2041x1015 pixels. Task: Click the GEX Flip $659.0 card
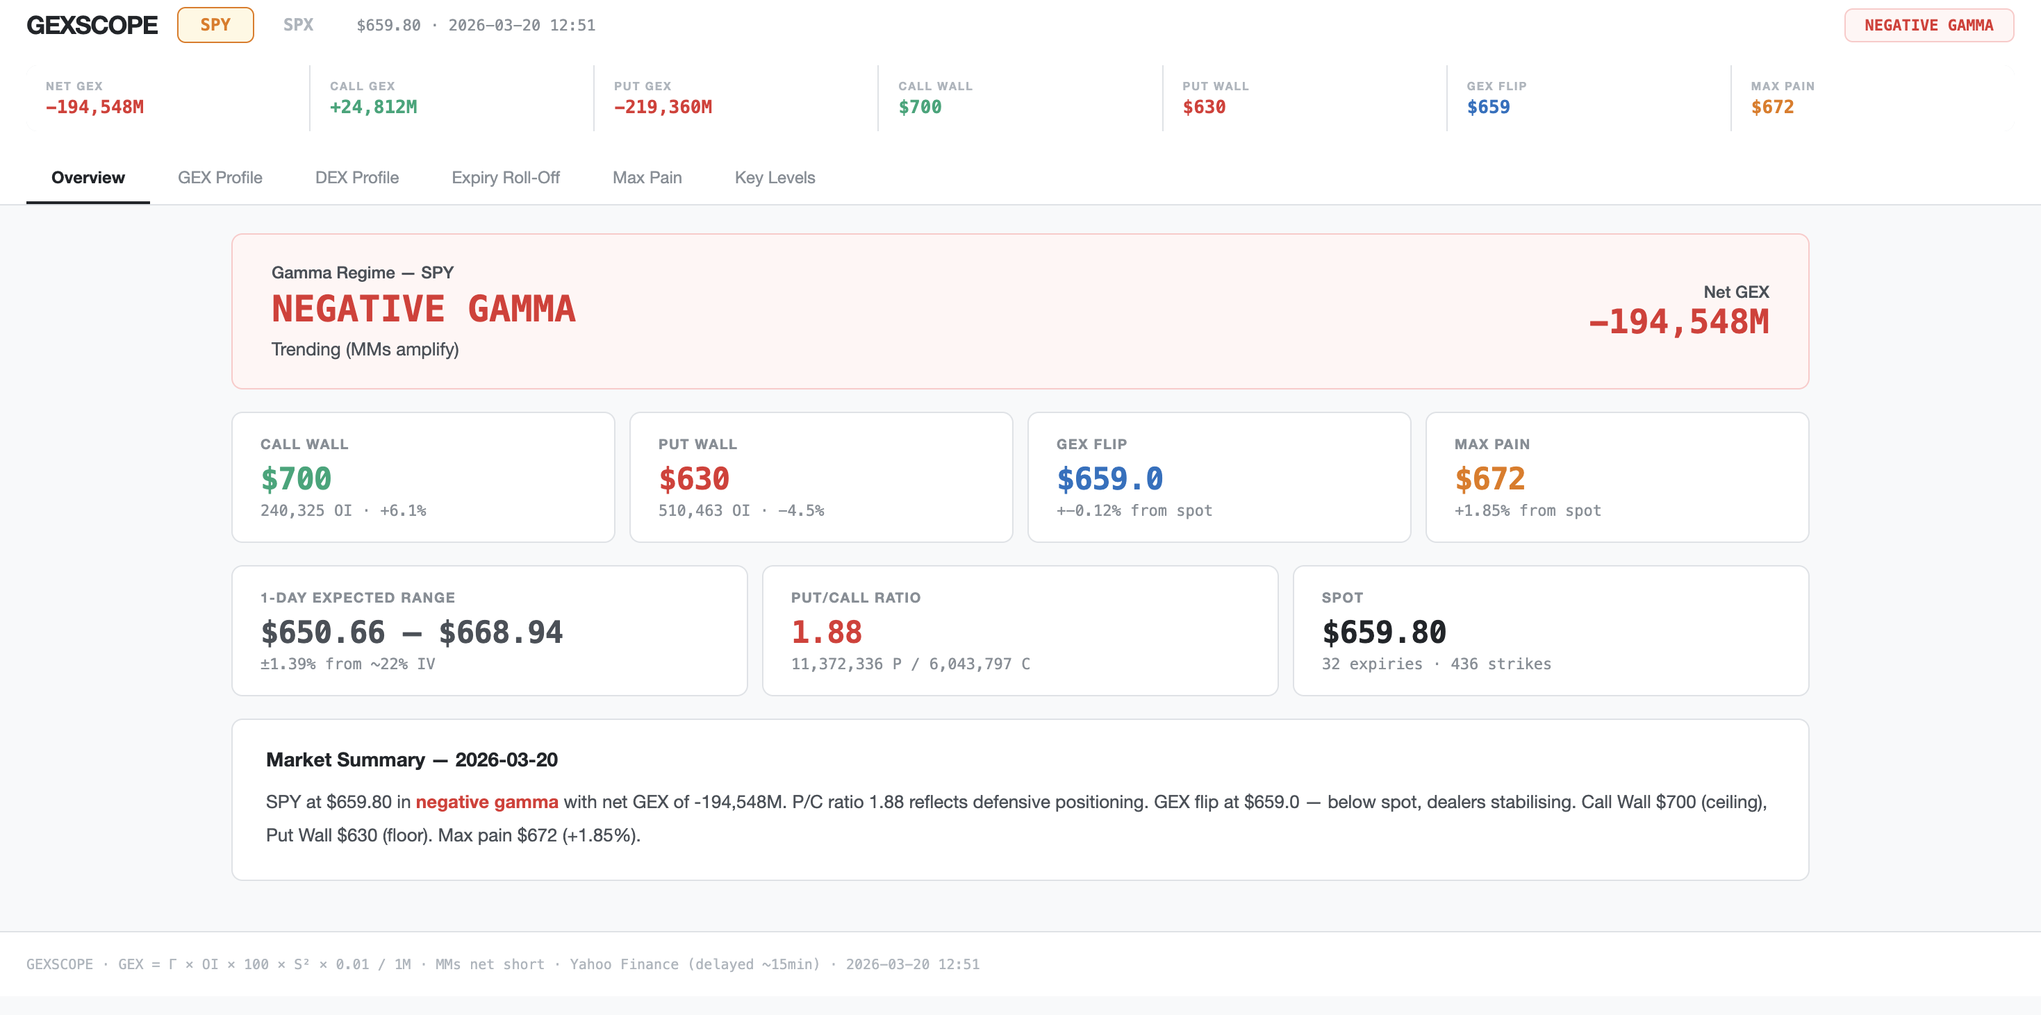(x=1218, y=477)
